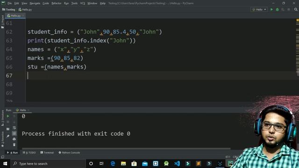
Task: Run Hello with the green play toolbar button
Action: click(x=271, y=9)
